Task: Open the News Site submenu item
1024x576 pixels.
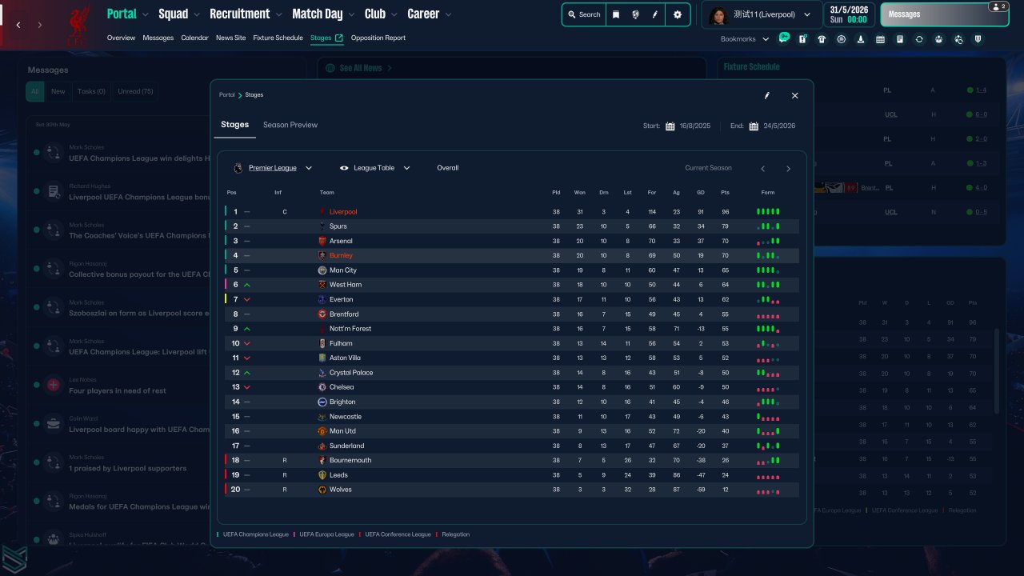Action: point(230,38)
